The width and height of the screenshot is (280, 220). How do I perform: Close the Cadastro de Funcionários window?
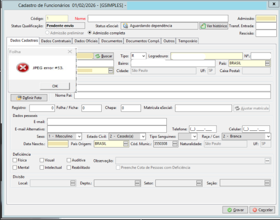coord(274,4)
